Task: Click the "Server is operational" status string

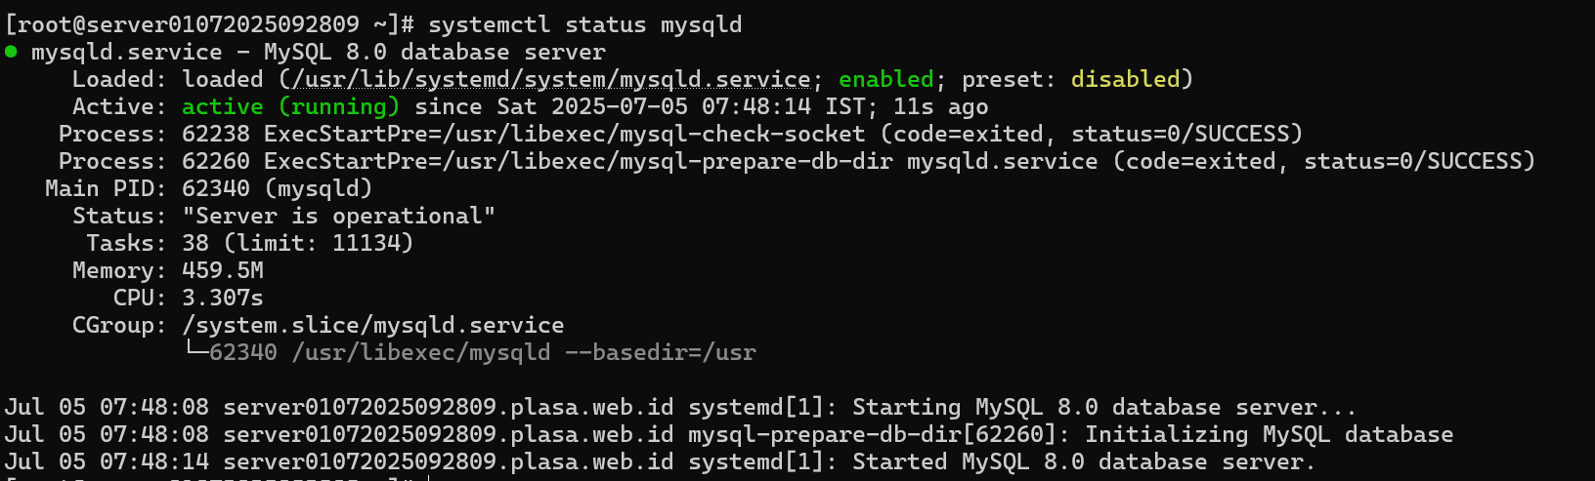Action: [x=338, y=216]
